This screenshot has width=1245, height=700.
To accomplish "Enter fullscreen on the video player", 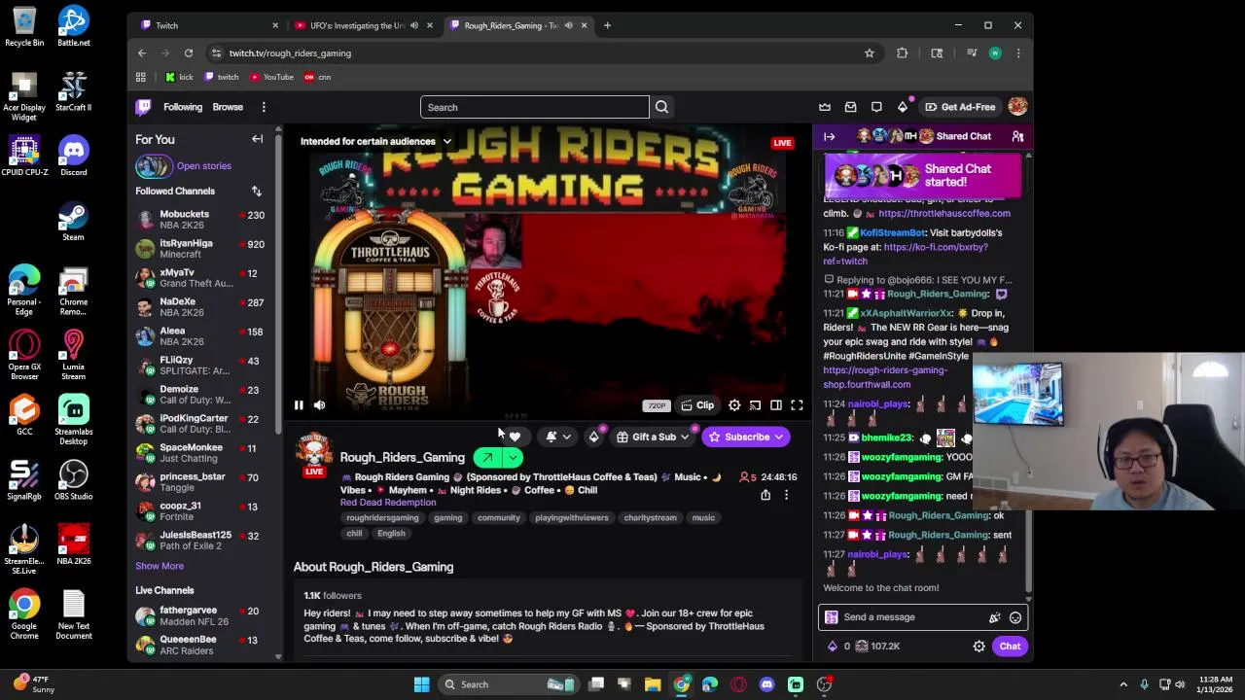I will click(x=797, y=405).
